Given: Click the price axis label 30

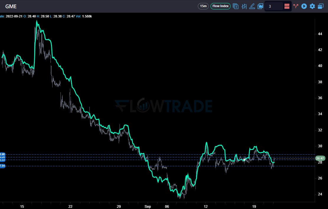Looking at the screenshot, I should coord(320,146).
